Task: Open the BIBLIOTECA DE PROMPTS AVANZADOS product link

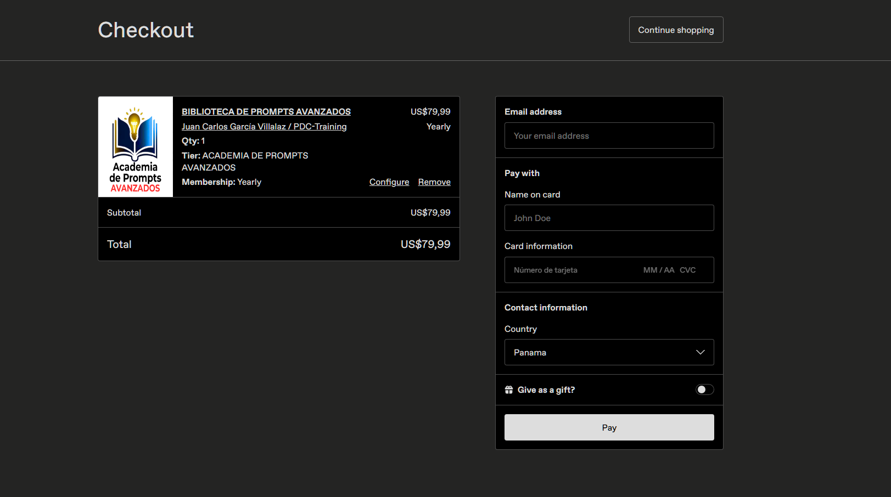Action: (266, 112)
